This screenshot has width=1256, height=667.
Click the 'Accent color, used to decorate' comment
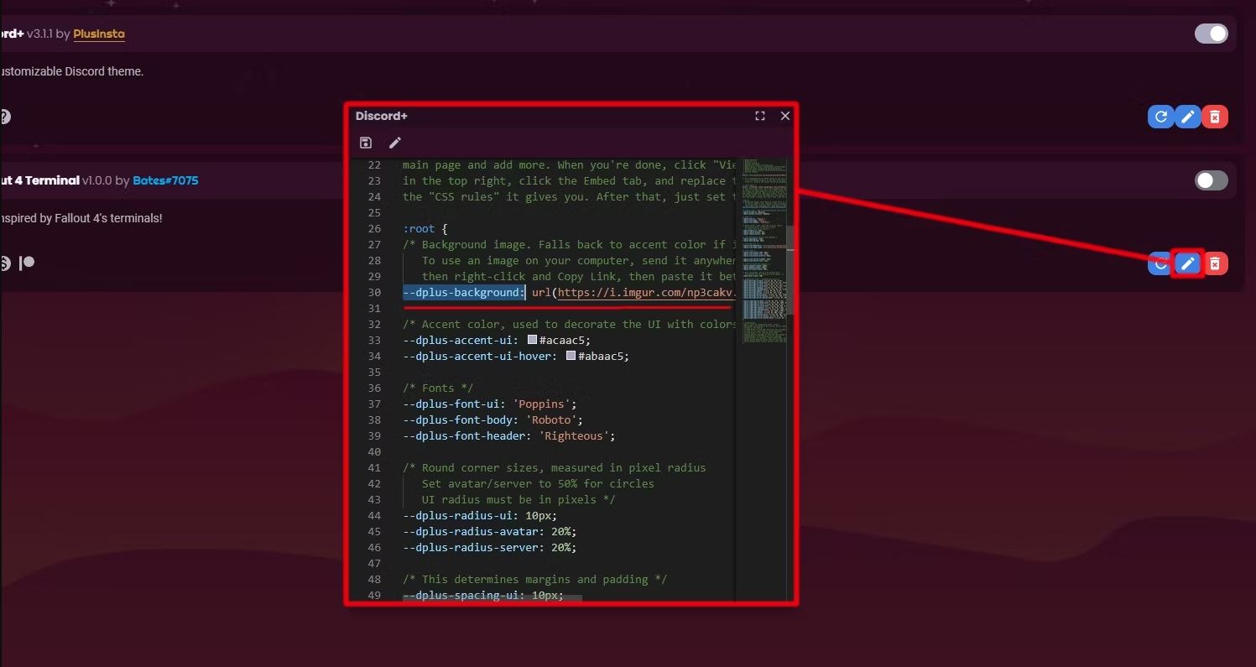(569, 325)
